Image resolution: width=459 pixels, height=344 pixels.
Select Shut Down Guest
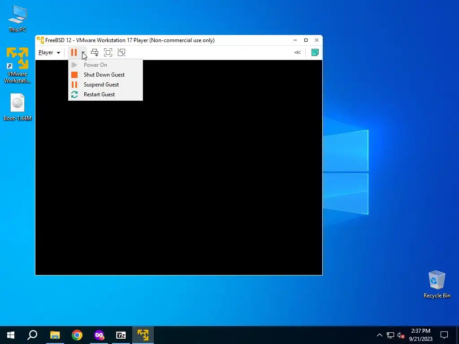(105, 75)
